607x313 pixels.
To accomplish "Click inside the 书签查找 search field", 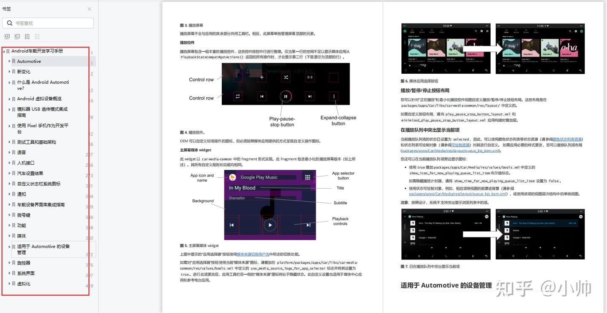I will 48,23.
